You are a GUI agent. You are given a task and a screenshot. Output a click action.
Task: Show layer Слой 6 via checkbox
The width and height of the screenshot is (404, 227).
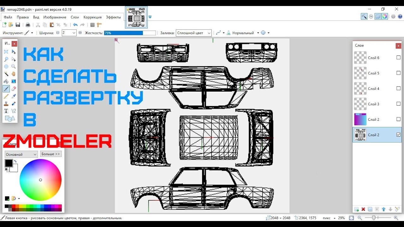[x=398, y=58]
